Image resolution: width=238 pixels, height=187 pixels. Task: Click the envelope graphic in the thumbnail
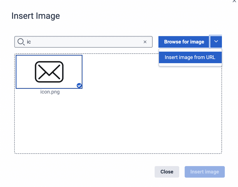pos(49,72)
